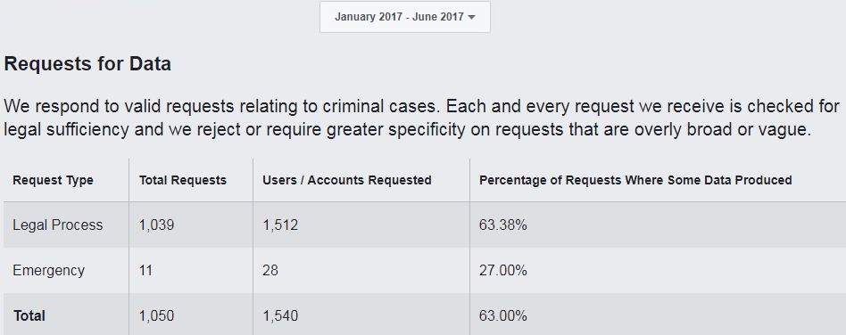Click the Total Requests column header
Image resolution: width=846 pixels, height=335 pixels.
coord(183,181)
